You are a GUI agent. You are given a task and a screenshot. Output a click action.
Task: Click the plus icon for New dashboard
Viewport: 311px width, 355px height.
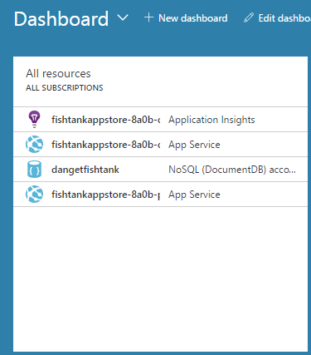(x=148, y=17)
